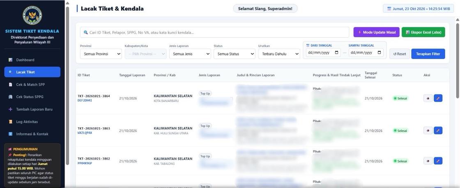
Task: Expand the Jenis Laporan dropdown
Action: 190,54
